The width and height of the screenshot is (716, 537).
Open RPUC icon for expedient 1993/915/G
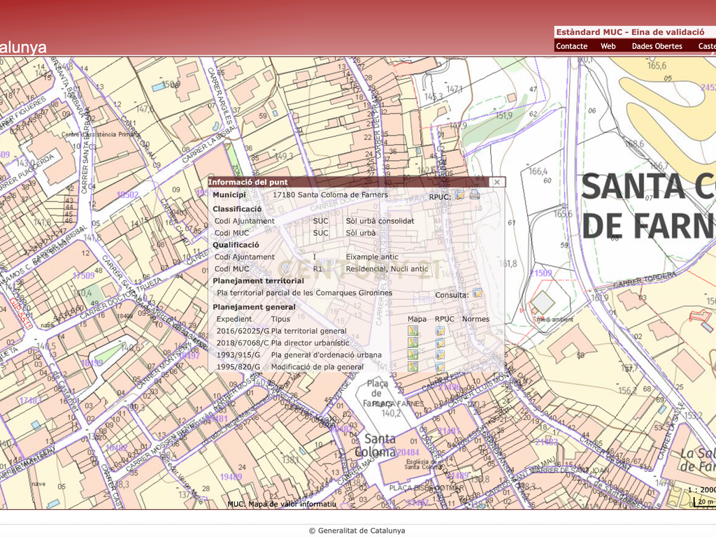pos(441,355)
